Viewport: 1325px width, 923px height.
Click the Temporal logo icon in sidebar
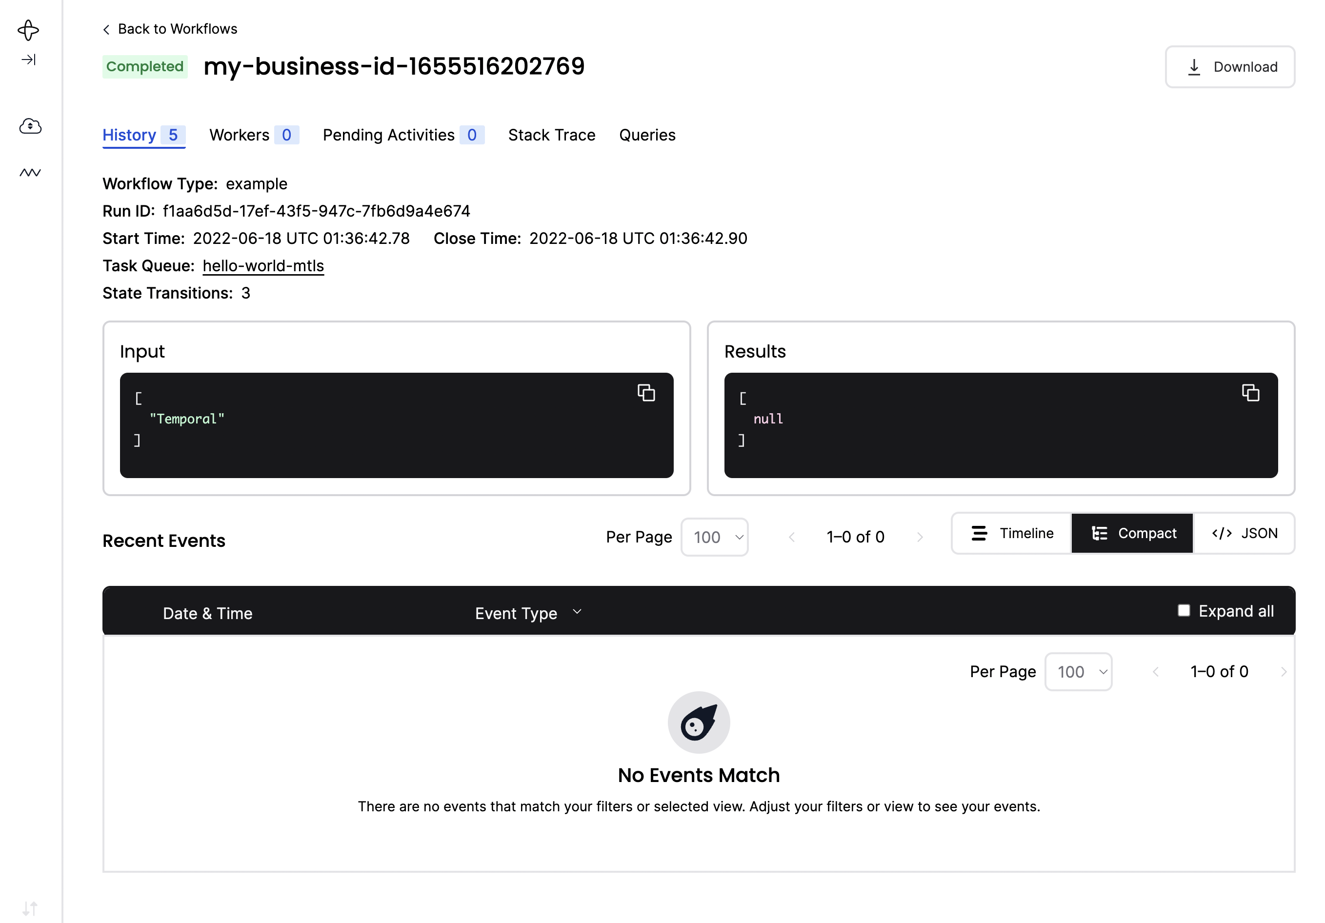28,30
